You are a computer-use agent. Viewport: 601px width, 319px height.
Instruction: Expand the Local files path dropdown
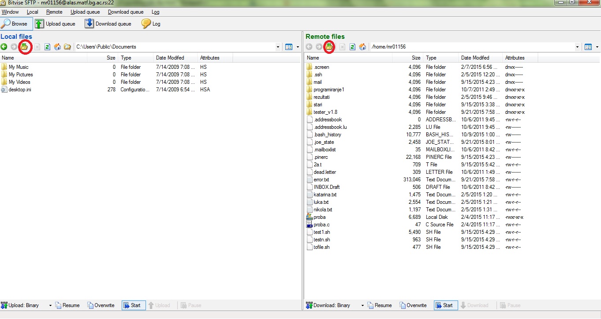(278, 47)
